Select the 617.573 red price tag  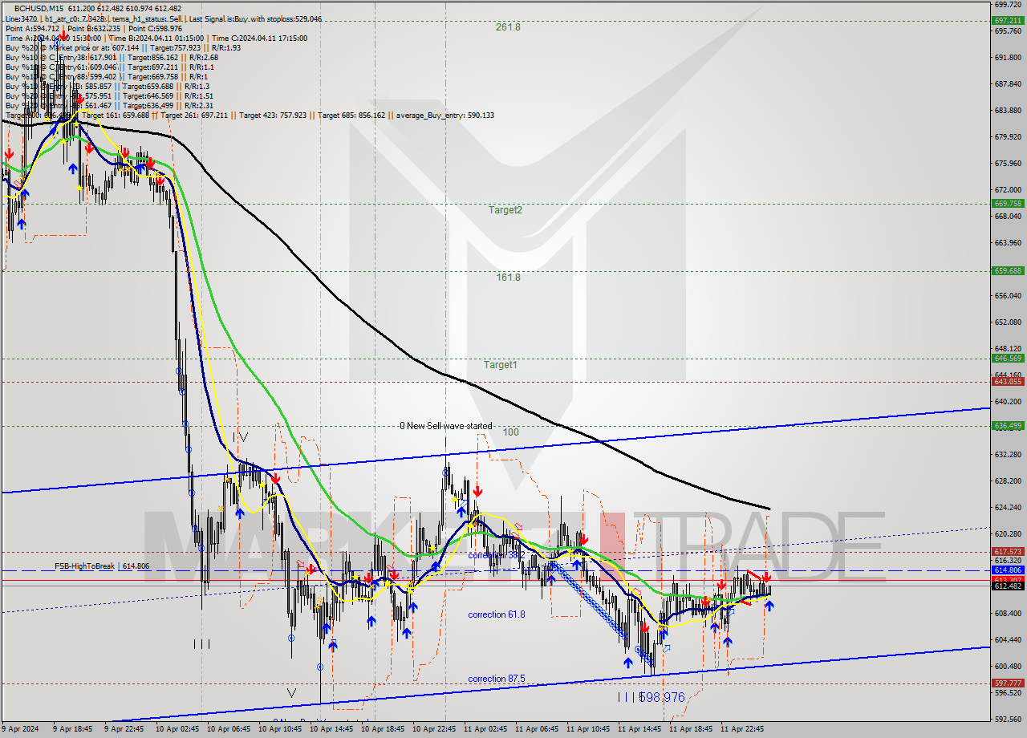pos(1008,552)
